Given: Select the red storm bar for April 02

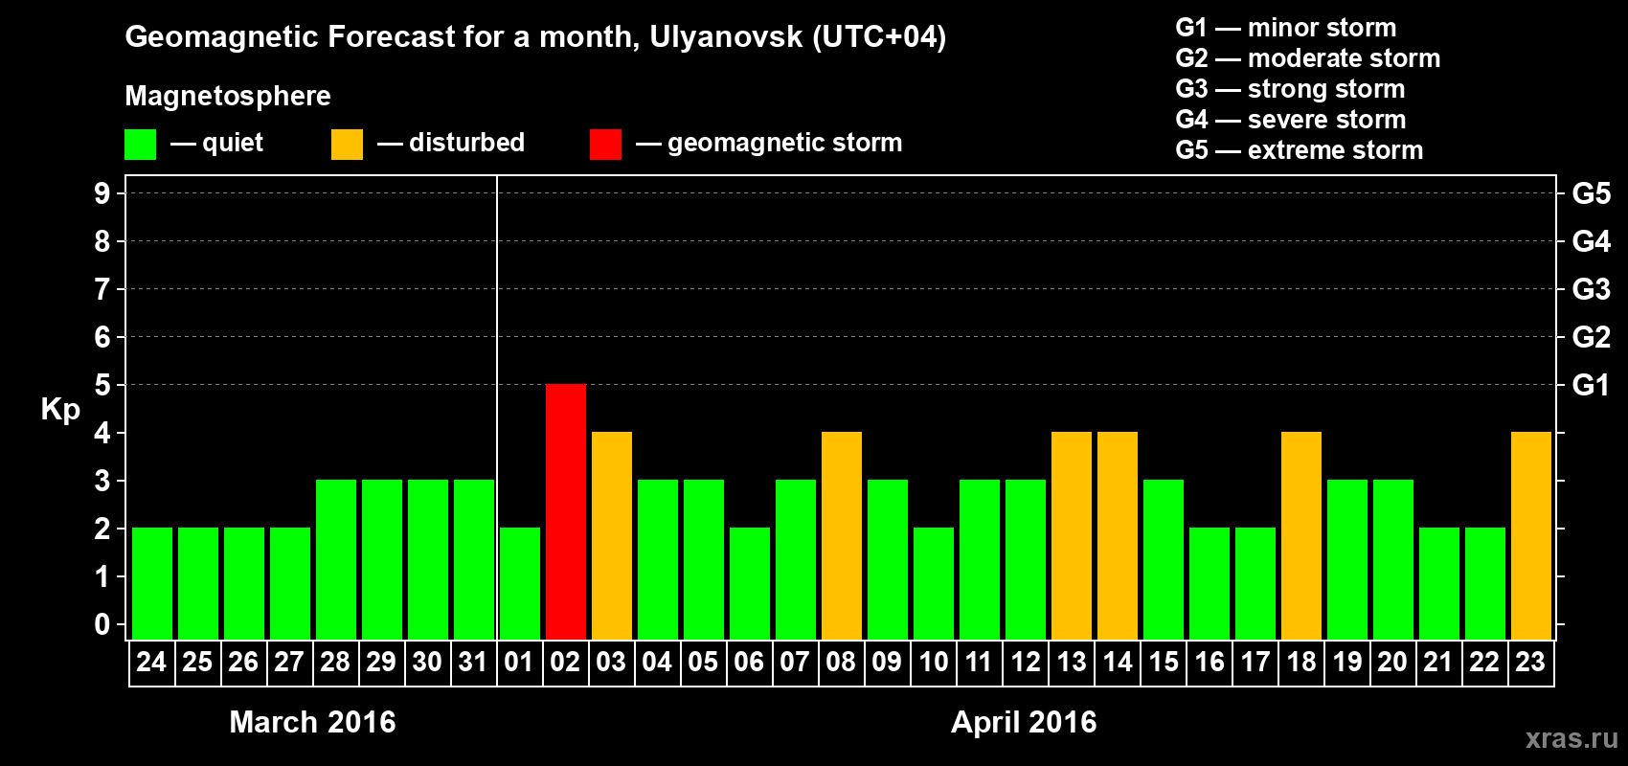Looking at the screenshot, I should click(566, 511).
